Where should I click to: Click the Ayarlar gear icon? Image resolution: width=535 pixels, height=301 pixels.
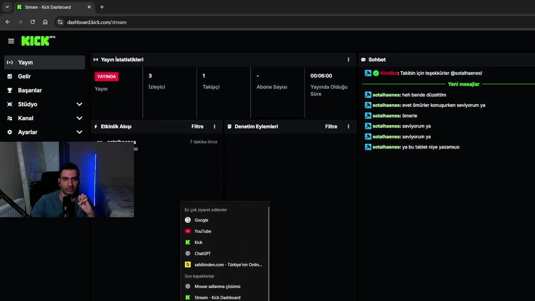(x=10, y=132)
